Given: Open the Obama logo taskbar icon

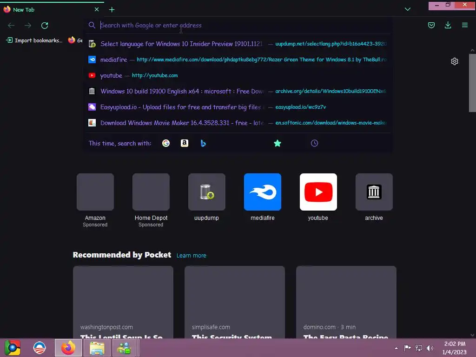Looking at the screenshot, I should [40, 348].
